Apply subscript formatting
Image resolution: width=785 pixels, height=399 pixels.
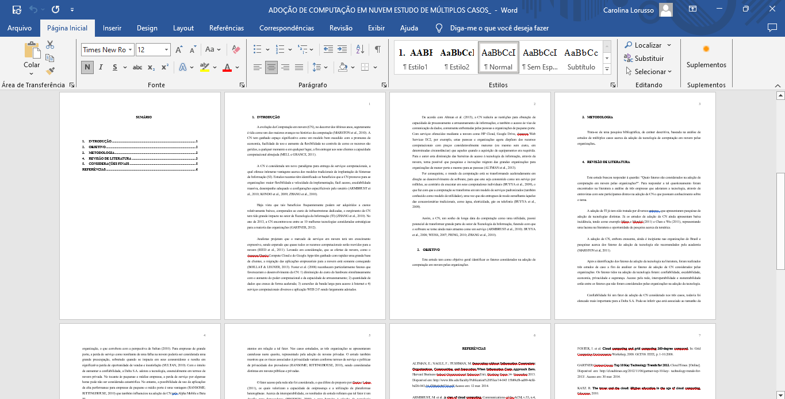(151, 68)
